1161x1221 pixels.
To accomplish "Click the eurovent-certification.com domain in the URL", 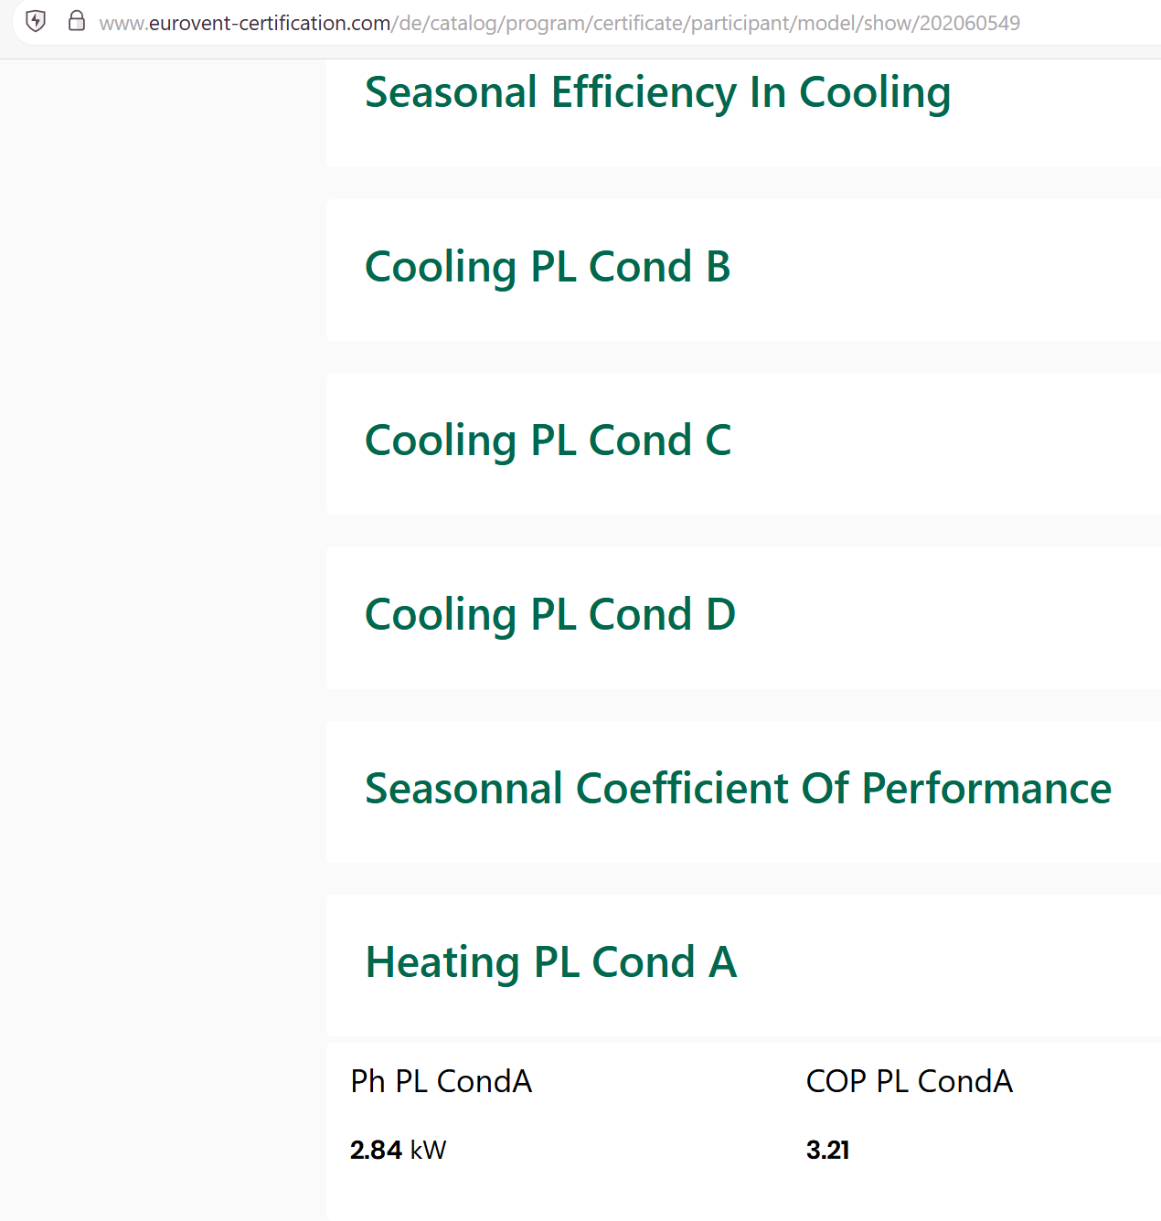I will (x=269, y=23).
